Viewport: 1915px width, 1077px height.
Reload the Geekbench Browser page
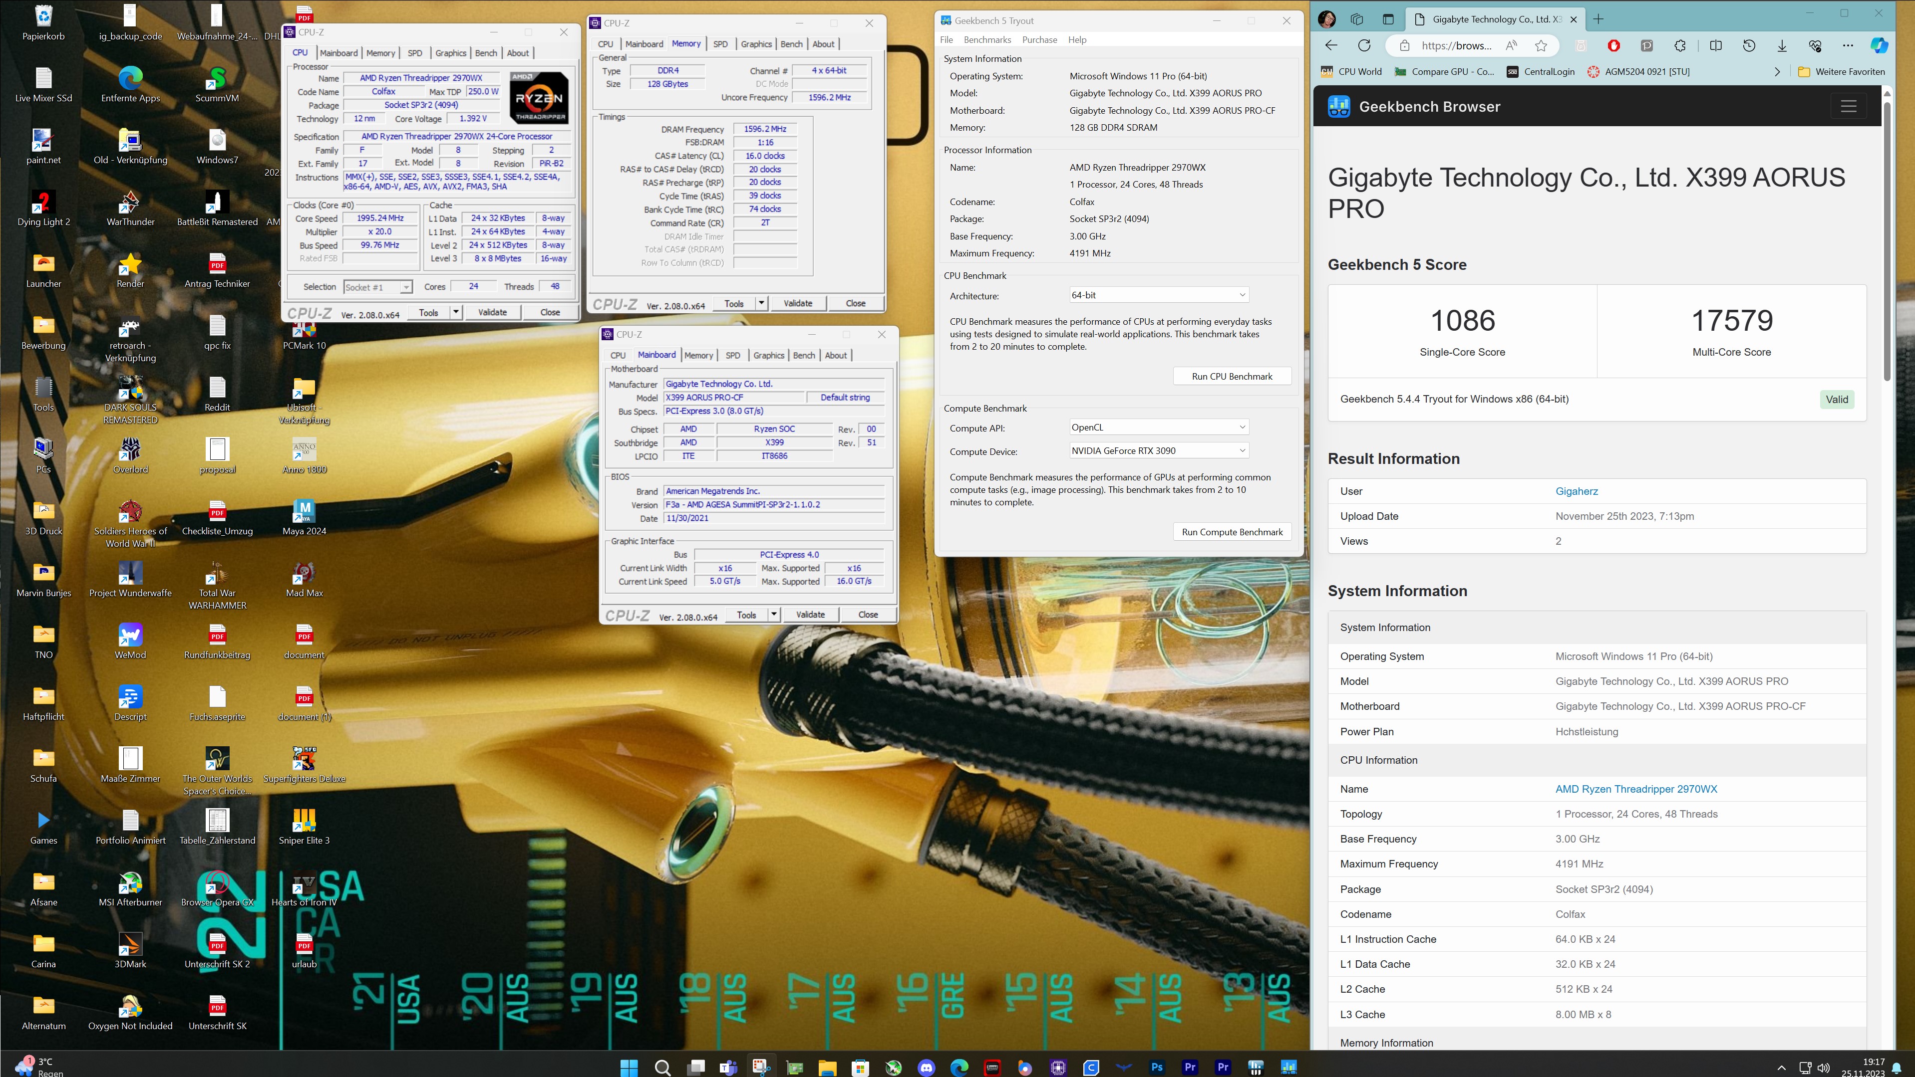(x=1364, y=45)
